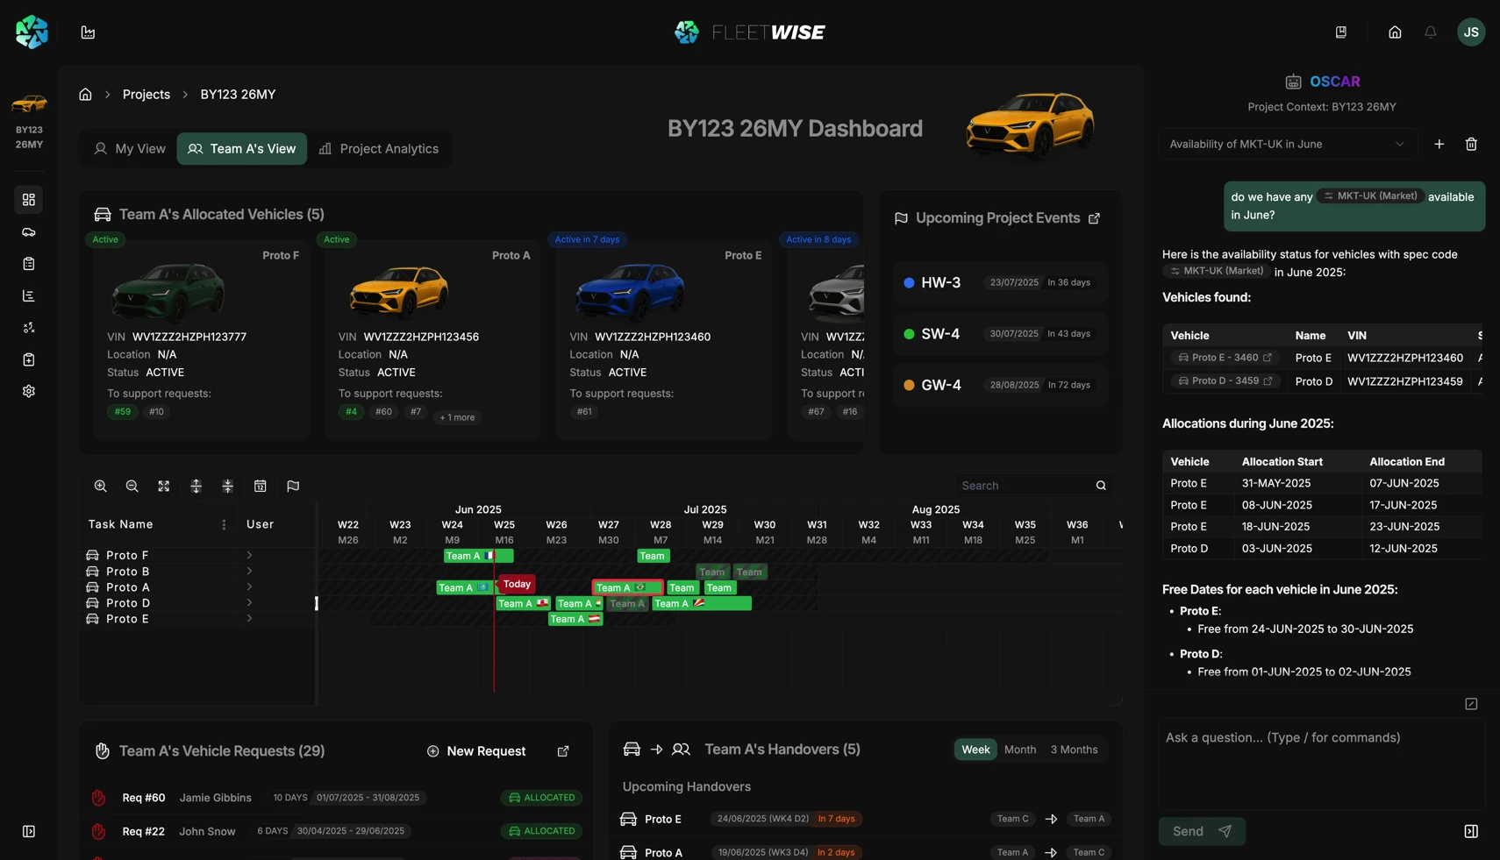This screenshot has height=860, width=1500.
Task: Open Req #60 Jamie Gibbins row
Action: point(336,798)
